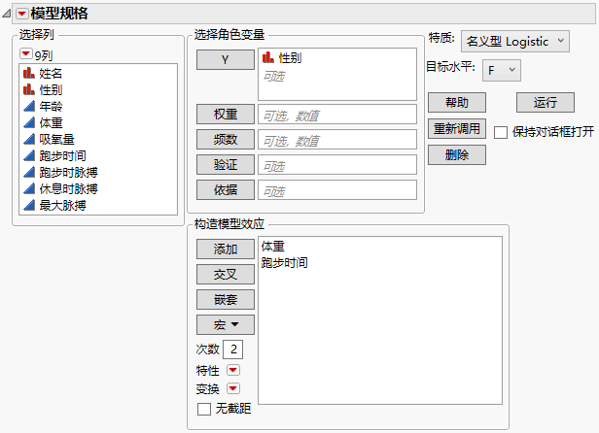This screenshot has height=433, width=599.
Task: Click the 权重 field showing 可选, 数值
Action: [337, 114]
